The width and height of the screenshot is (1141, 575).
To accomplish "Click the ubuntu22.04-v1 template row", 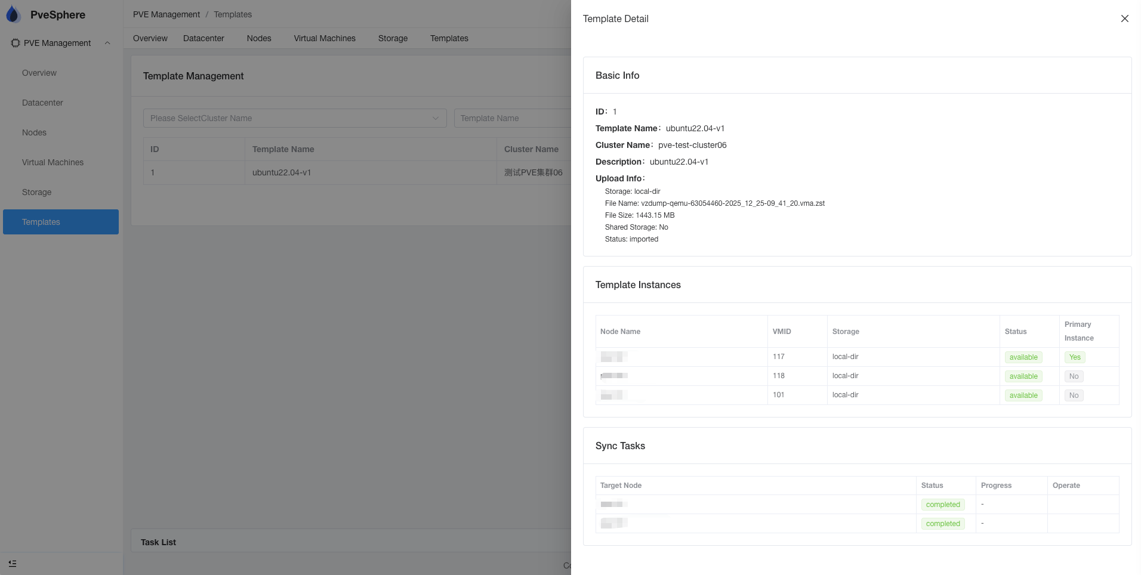I will [282, 172].
